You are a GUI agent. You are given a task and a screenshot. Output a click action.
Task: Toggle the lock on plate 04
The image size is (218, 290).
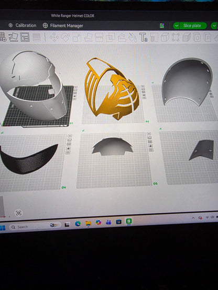click(x=69, y=148)
